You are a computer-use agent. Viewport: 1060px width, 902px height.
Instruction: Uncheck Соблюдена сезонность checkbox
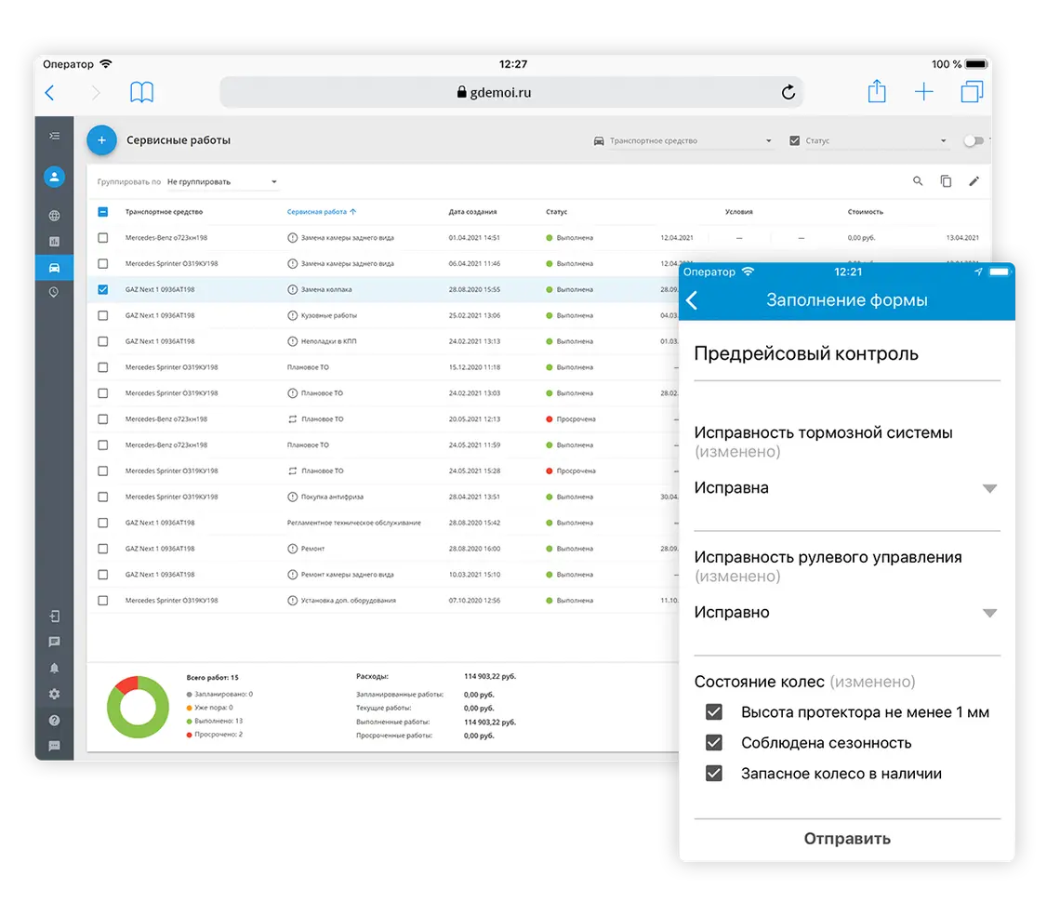714,743
